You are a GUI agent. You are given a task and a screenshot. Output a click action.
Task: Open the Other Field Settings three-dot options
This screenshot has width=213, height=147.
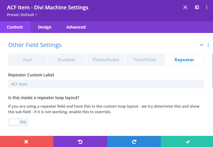pyautogui.click(x=208, y=45)
